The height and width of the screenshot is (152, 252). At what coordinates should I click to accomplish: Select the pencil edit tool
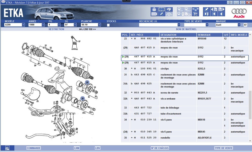[162, 14]
